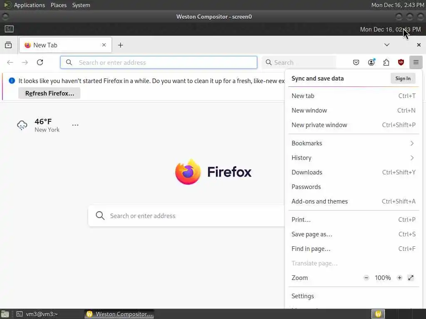Click the workspace switcher W icon

click(x=378, y=314)
